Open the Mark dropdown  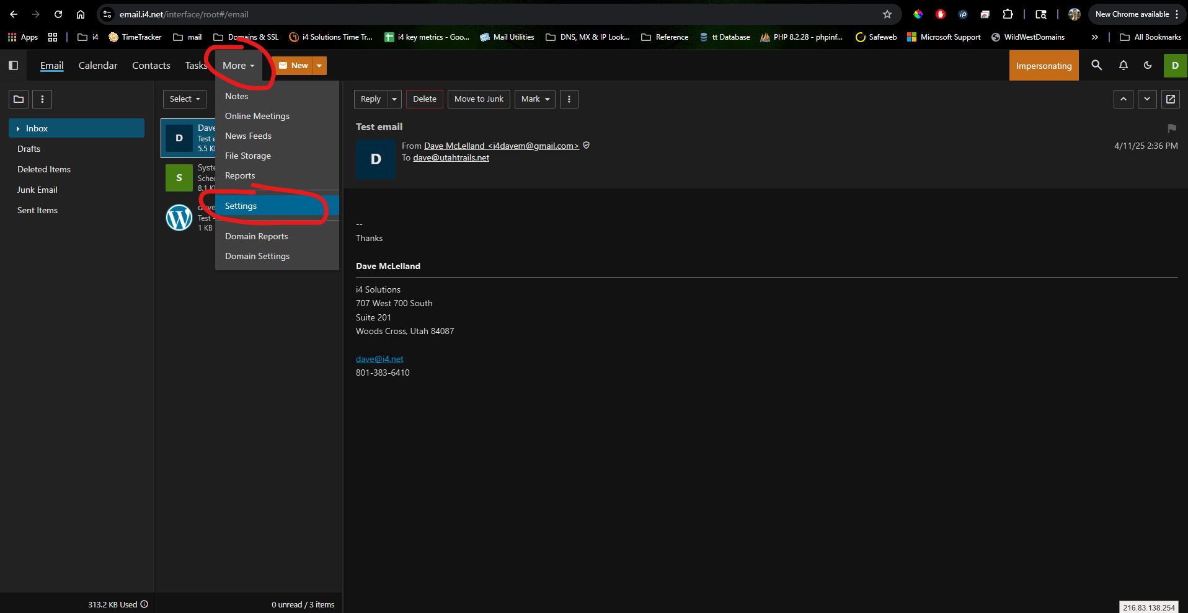click(x=534, y=99)
